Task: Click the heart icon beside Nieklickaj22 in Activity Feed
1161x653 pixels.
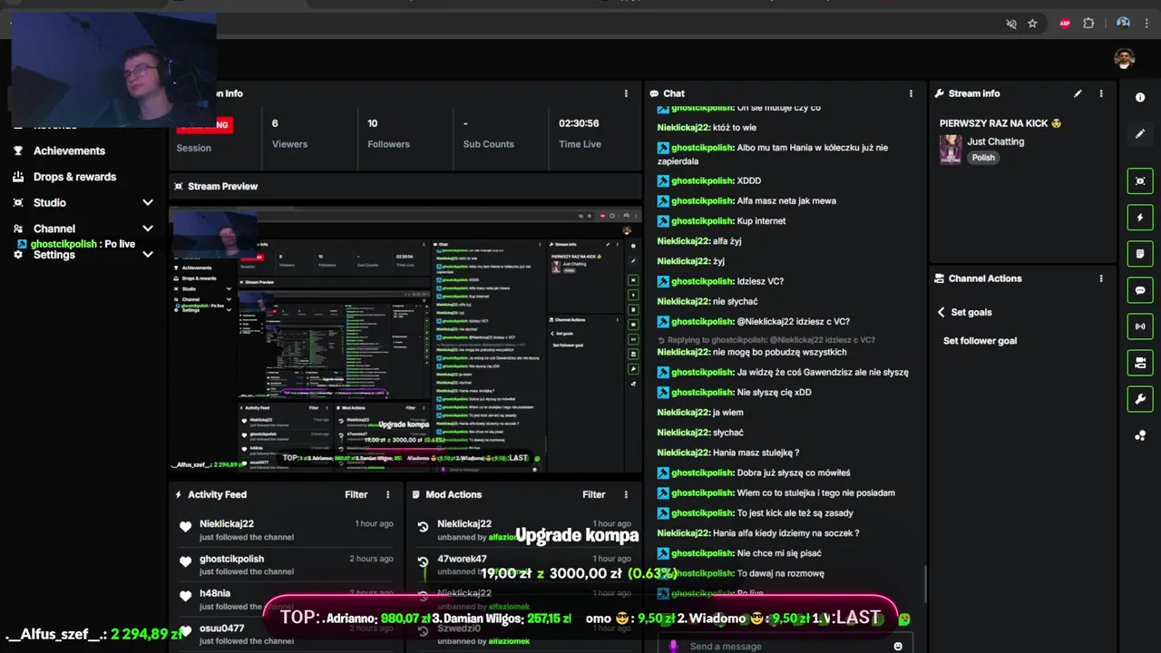Action: tap(185, 527)
